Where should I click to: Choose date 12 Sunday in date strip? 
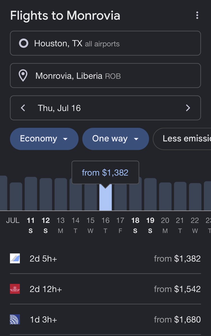click(x=46, y=225)
